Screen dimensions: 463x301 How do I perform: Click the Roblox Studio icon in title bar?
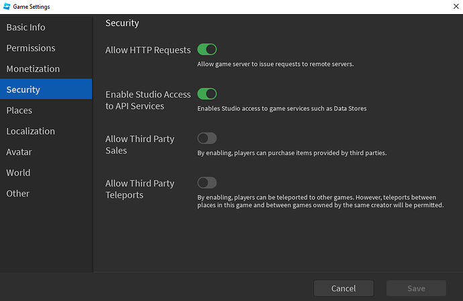pos(7,6)
